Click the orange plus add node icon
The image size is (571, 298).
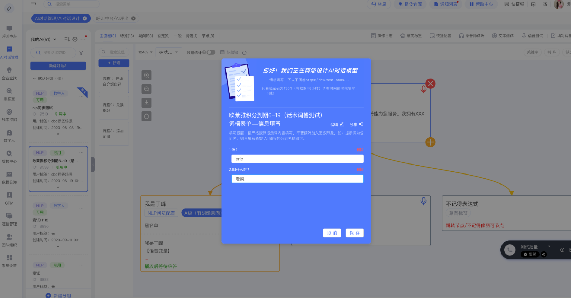[430, 142]
